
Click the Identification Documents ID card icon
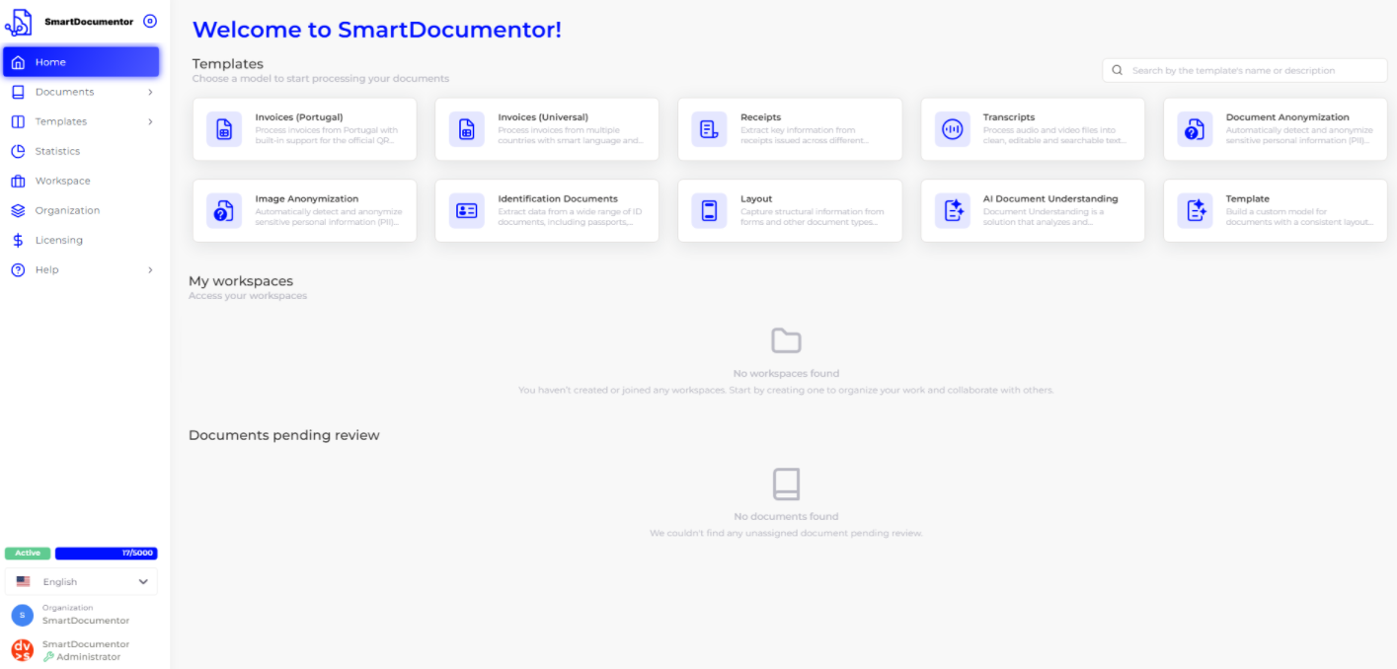466,211
